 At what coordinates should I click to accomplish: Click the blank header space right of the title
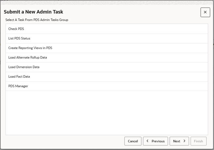(131, 12)
